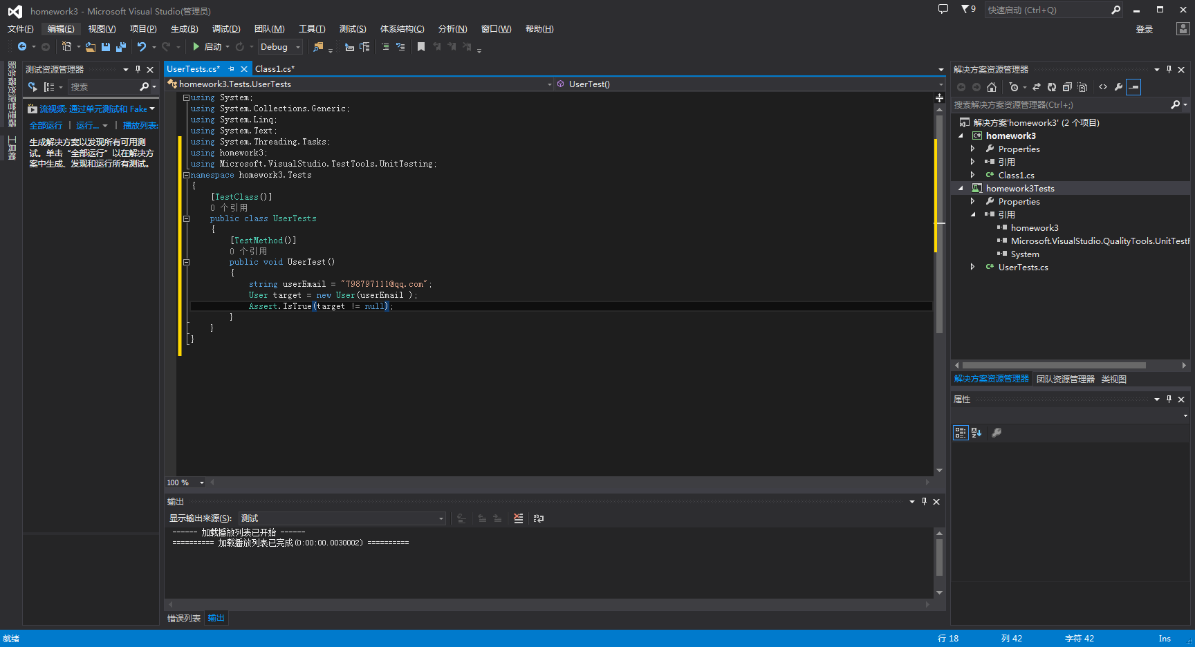Viewport: 1195px width, 647px height.
Task: Click the Solution Explorer horizontal scrollbar
Action: (1055, 365)
